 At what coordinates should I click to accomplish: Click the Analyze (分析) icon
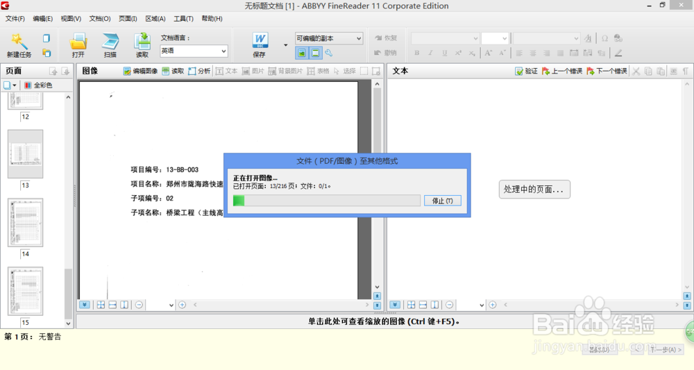(x=198, y=71)
